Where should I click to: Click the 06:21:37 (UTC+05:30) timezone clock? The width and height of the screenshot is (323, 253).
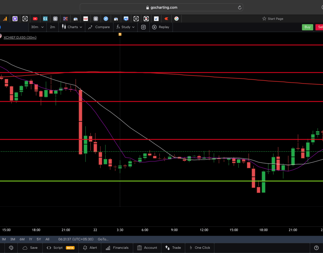click(x=76, y=239)
